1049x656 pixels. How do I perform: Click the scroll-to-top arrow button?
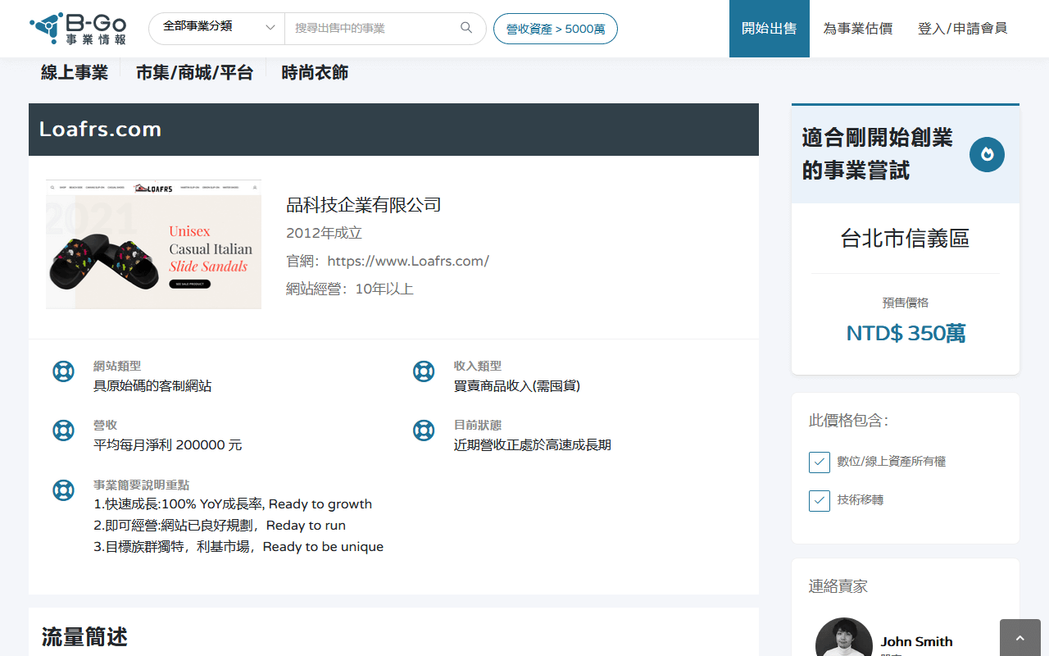click(1020, 638)
